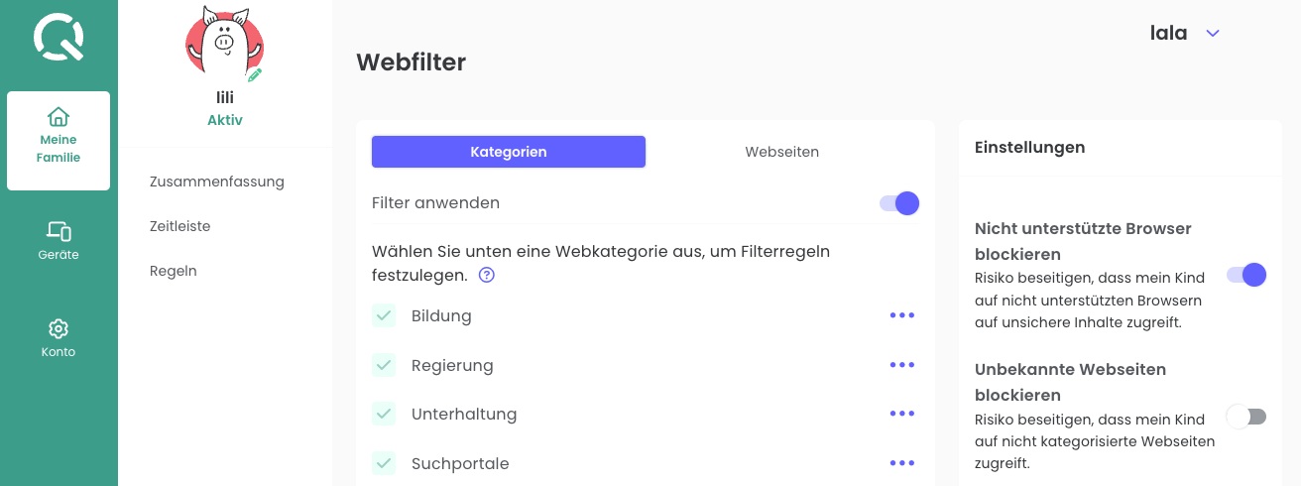
Task: Open the Unterhaltung options menu
Action: coord(901,414)
